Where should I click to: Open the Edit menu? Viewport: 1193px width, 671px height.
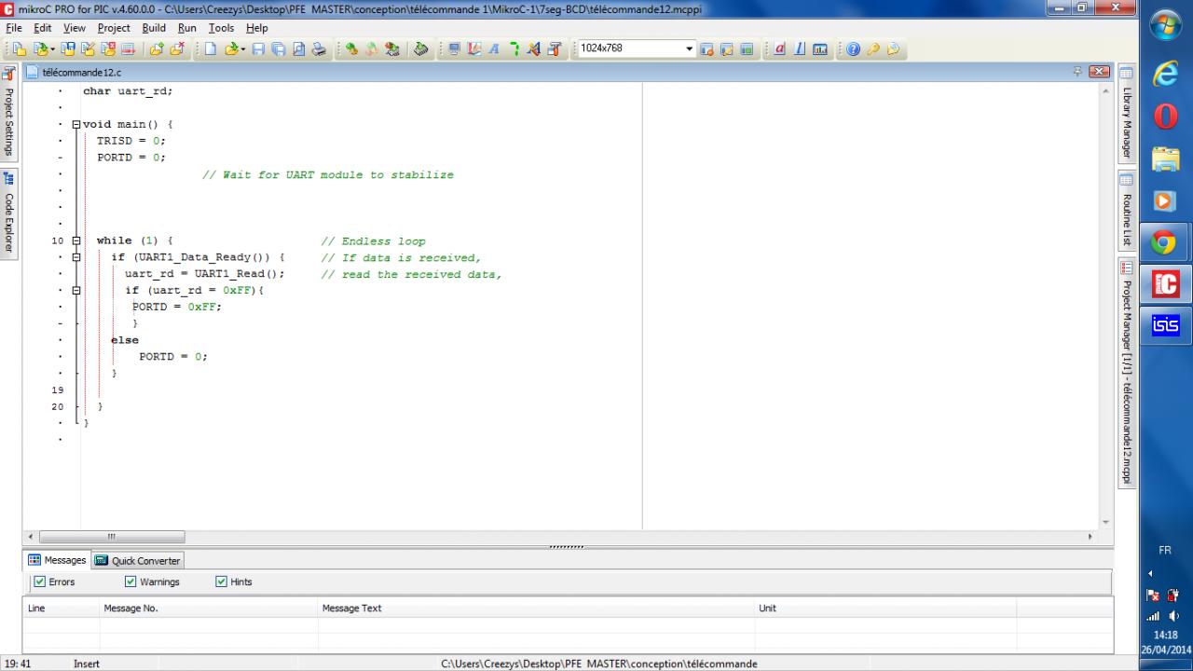43,28
